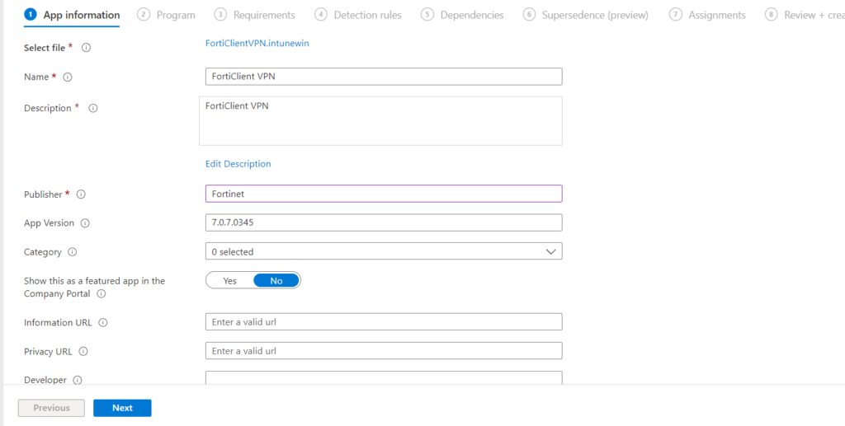Click the Previous button
This screenshot has height=426, width=845.
coord(51,408)
